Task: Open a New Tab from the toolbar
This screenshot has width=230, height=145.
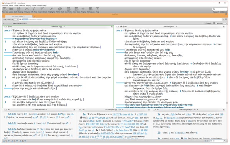Action: [5, 10]
